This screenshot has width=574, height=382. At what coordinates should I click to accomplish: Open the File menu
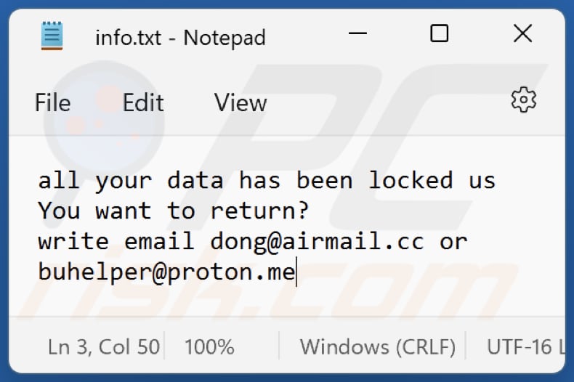53,103
